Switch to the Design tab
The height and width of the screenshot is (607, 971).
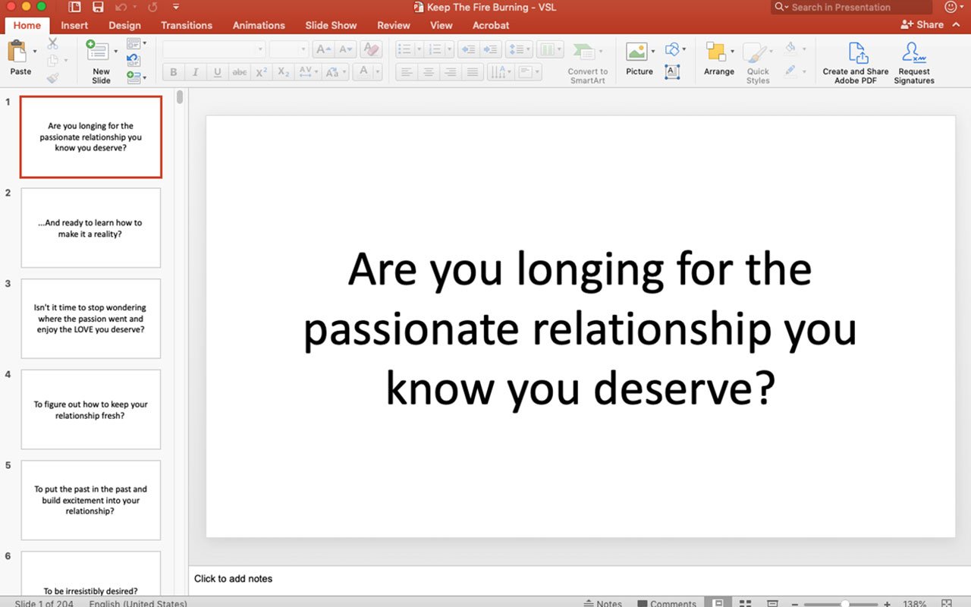124,25
